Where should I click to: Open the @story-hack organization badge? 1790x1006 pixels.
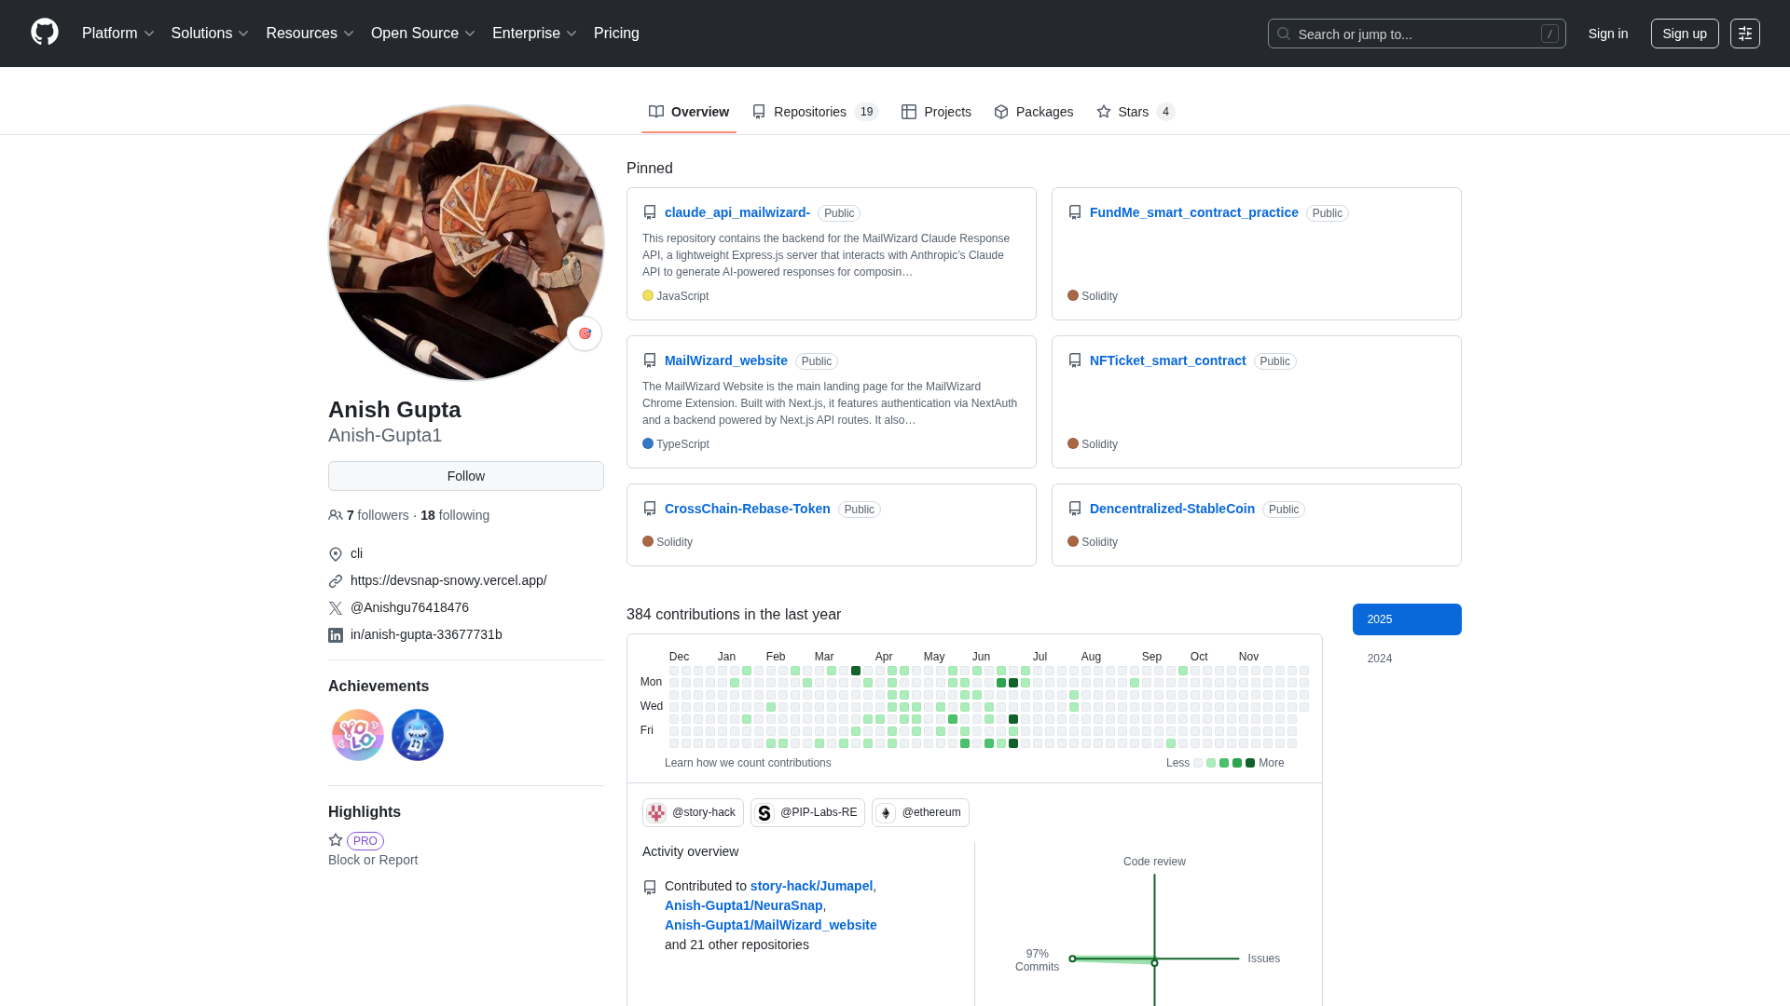693,812
